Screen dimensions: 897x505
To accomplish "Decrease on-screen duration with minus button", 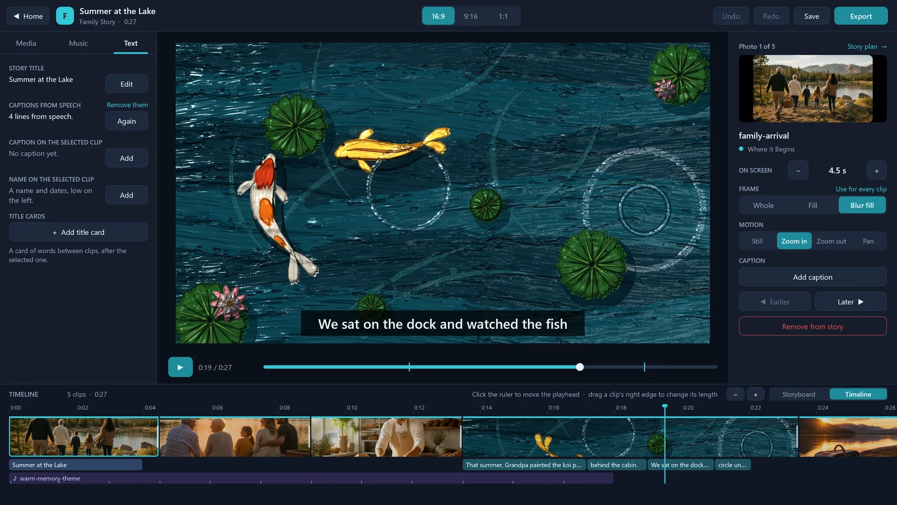I will click(x=798, y=171).
